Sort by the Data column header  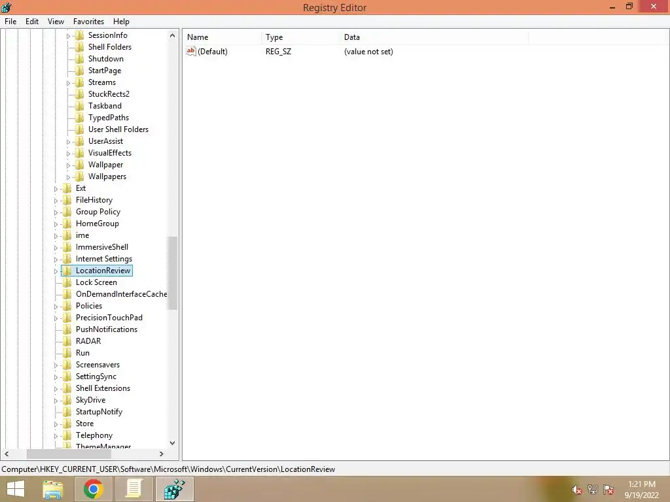(x=434, y=37)
